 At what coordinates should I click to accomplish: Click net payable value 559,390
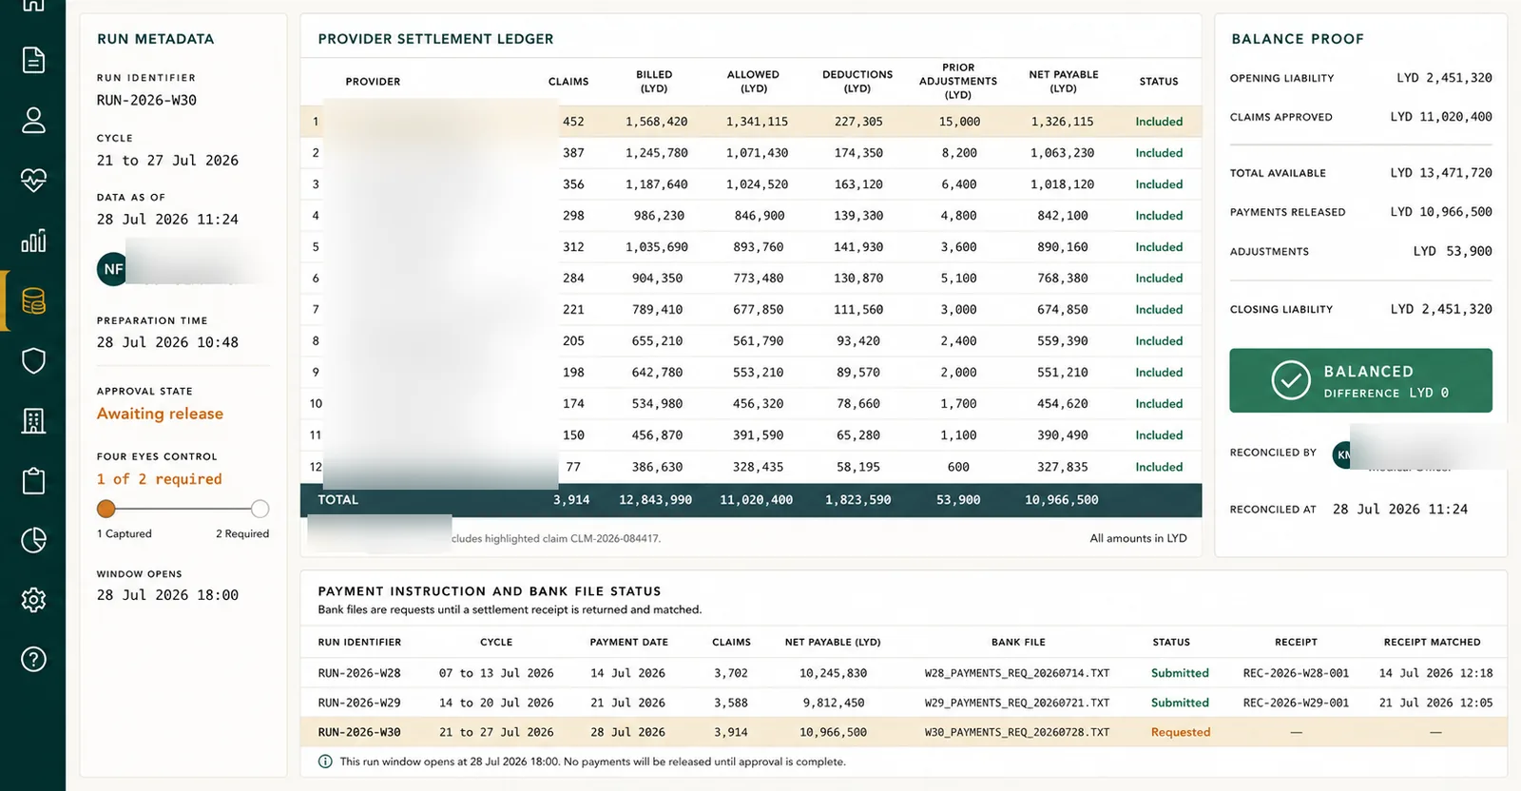click(1063, 341)
